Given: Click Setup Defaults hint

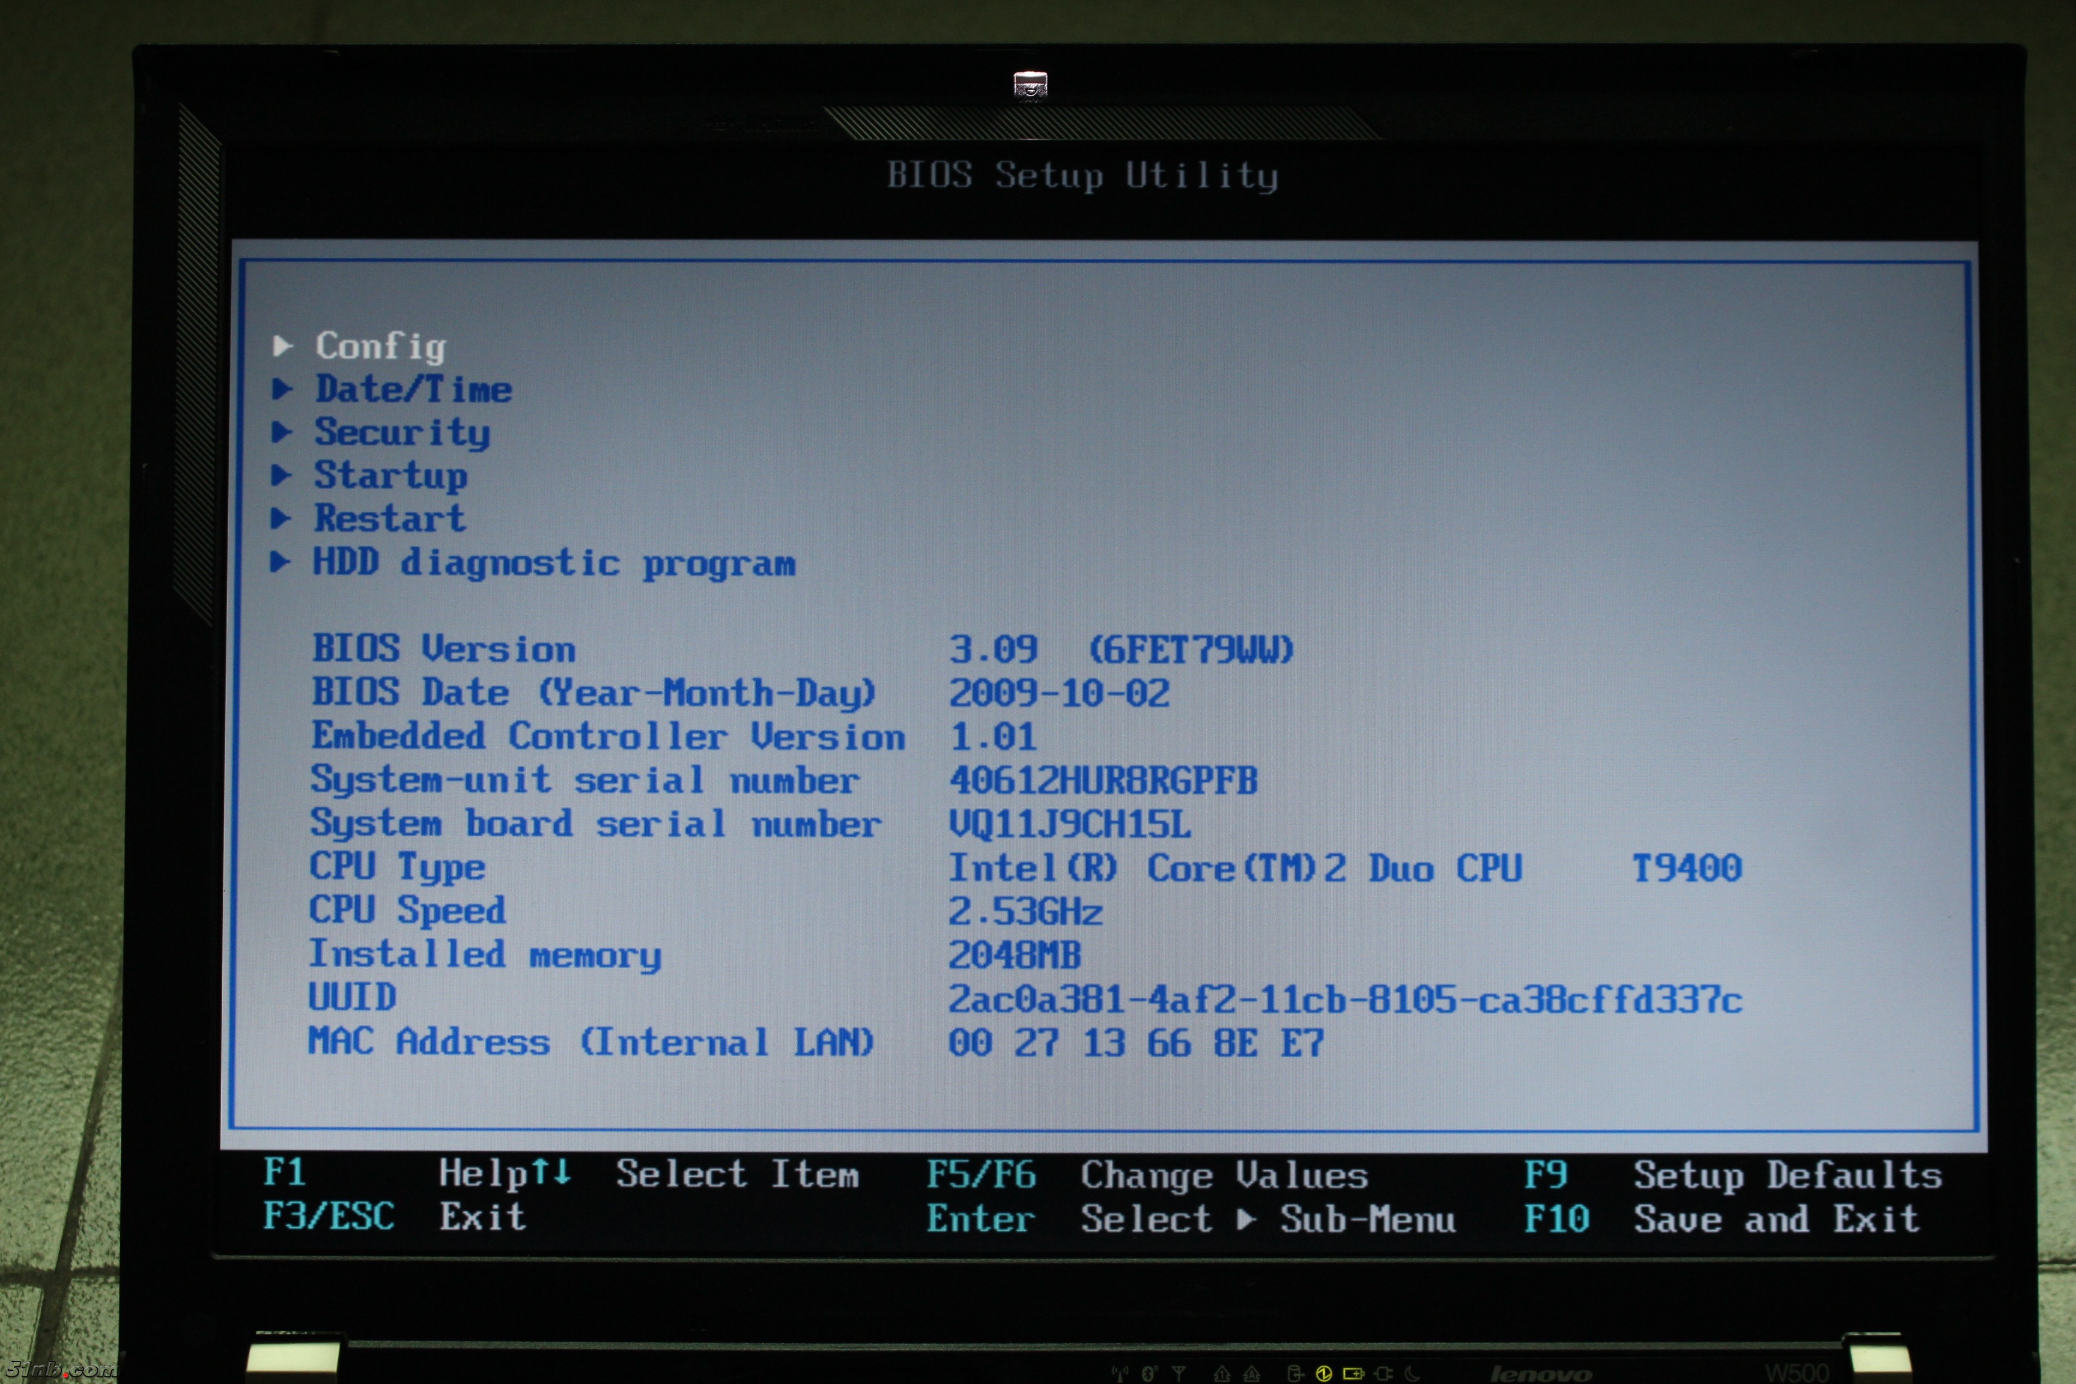Looking at the screenshot, I should (1788, 1176).
